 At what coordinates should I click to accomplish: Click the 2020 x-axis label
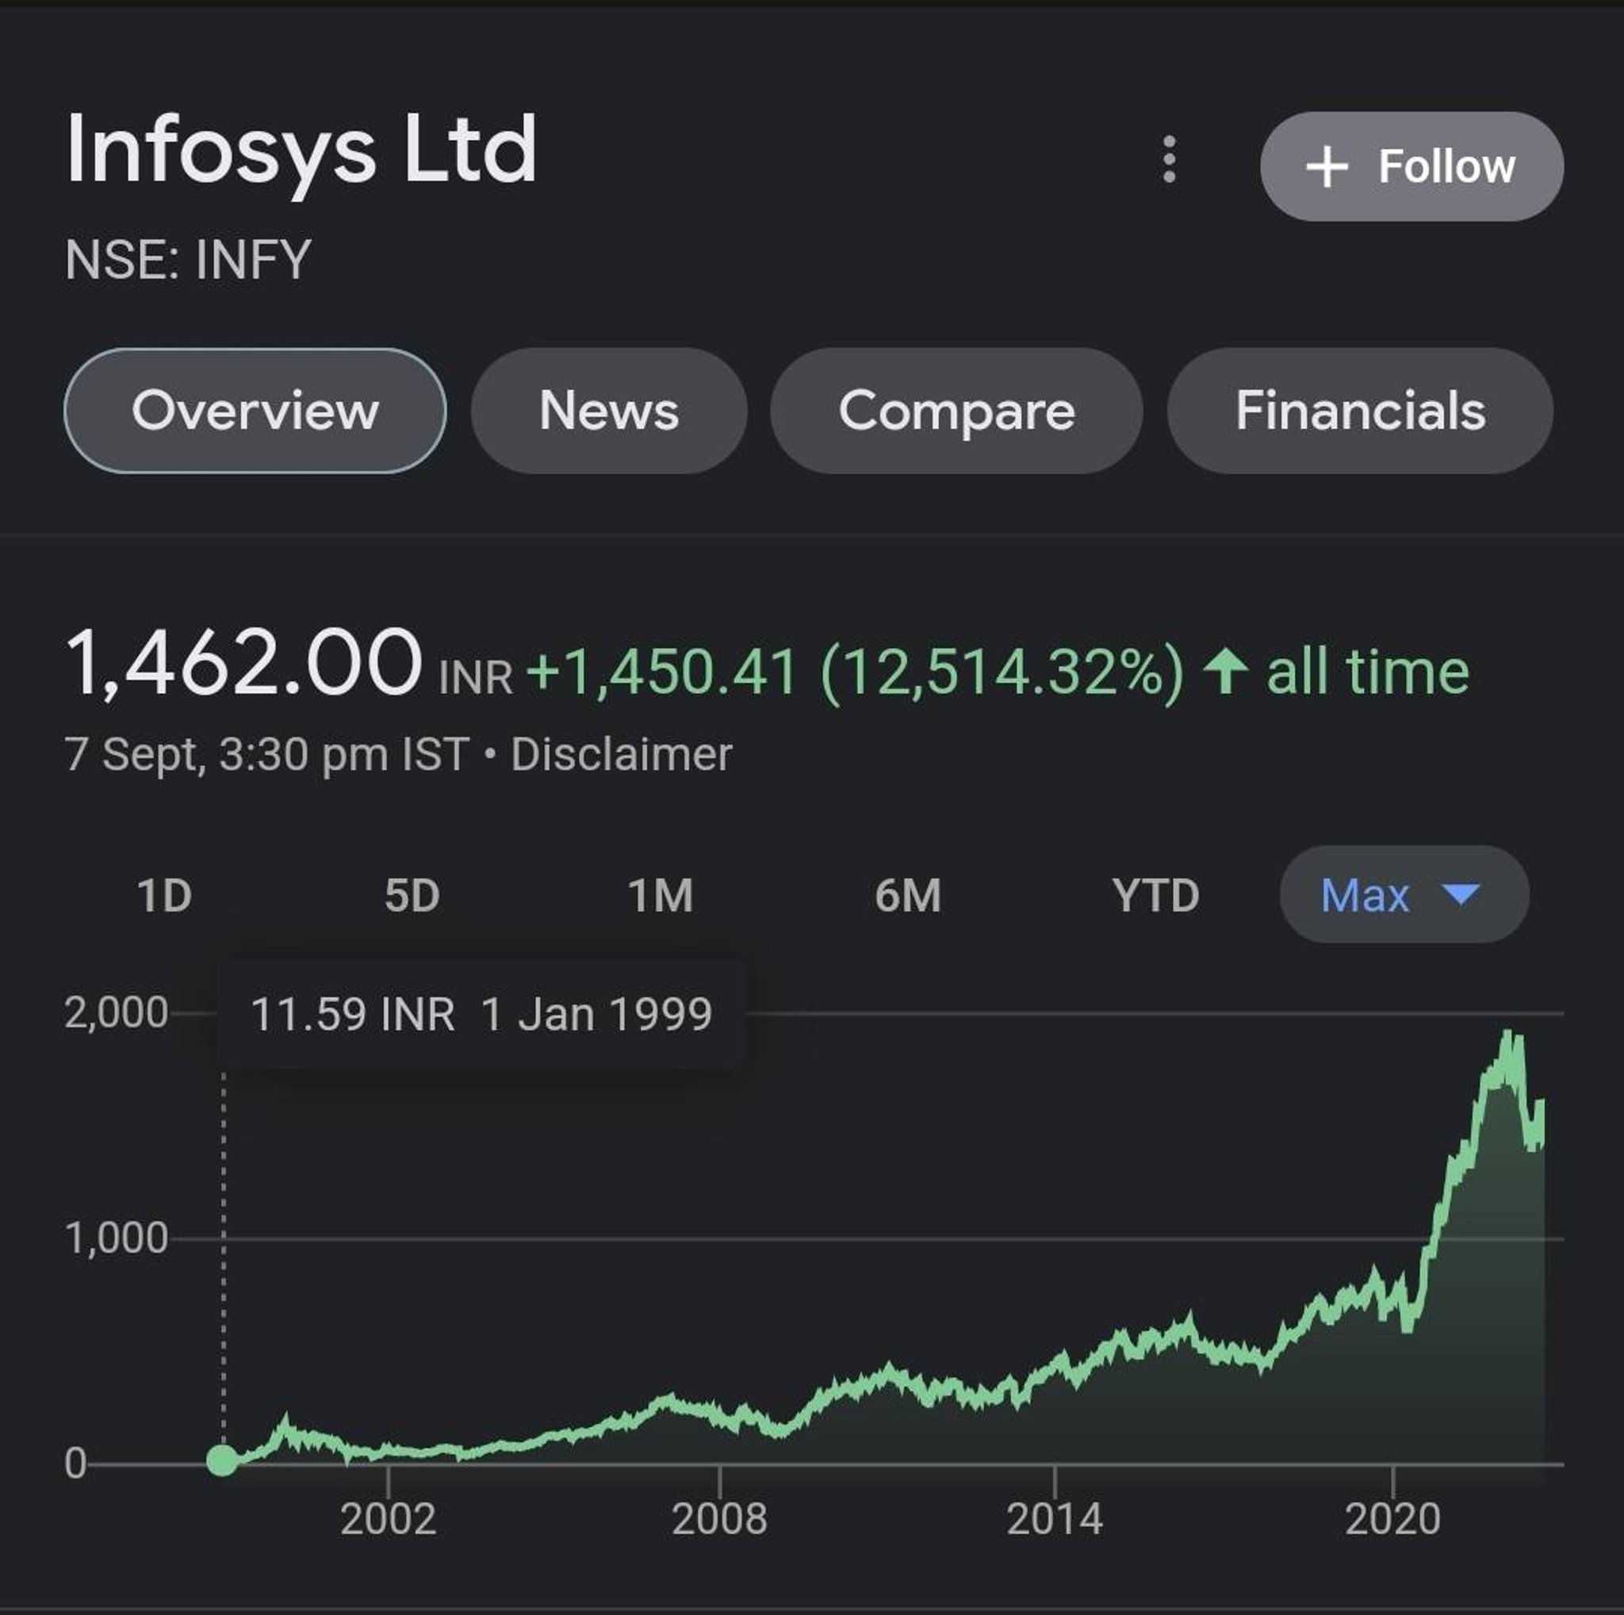point(1392,1519)
